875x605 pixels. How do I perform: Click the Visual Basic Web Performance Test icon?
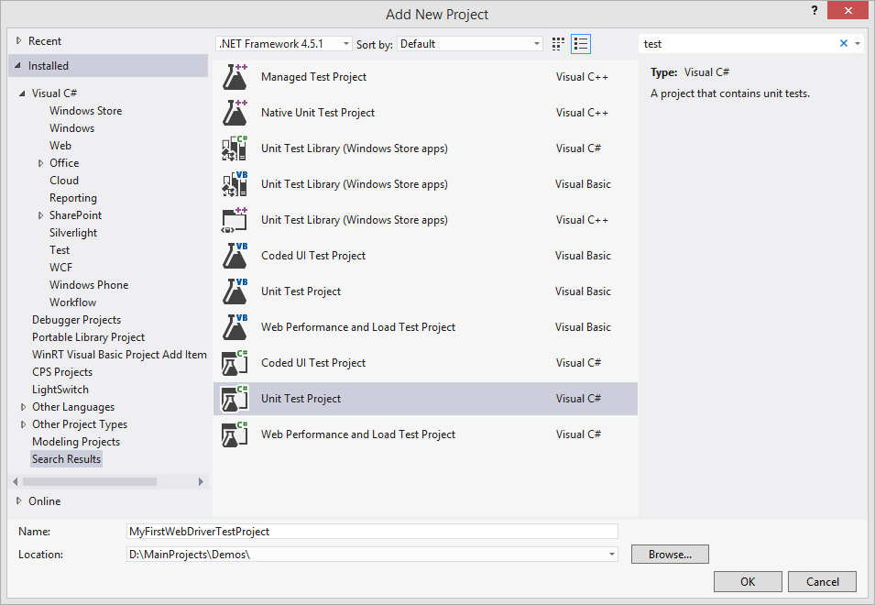point(235,327)
